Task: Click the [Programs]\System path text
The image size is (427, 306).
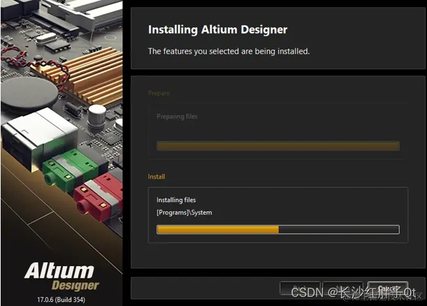Action: click(x=184, y=212)
